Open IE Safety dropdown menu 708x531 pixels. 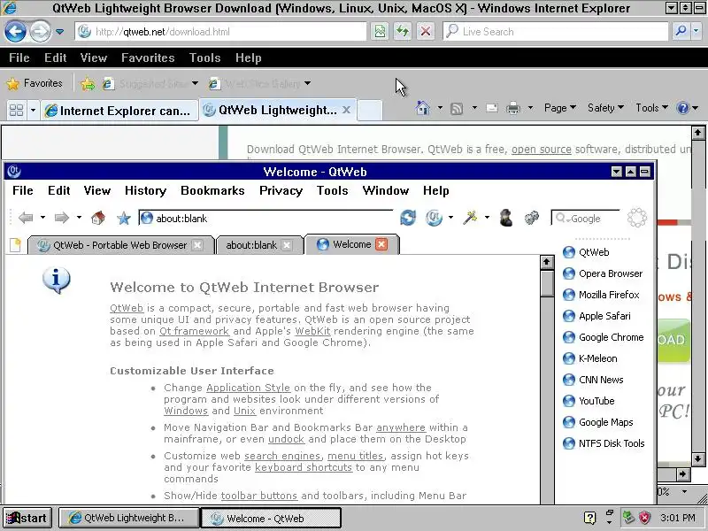[605, 108]
